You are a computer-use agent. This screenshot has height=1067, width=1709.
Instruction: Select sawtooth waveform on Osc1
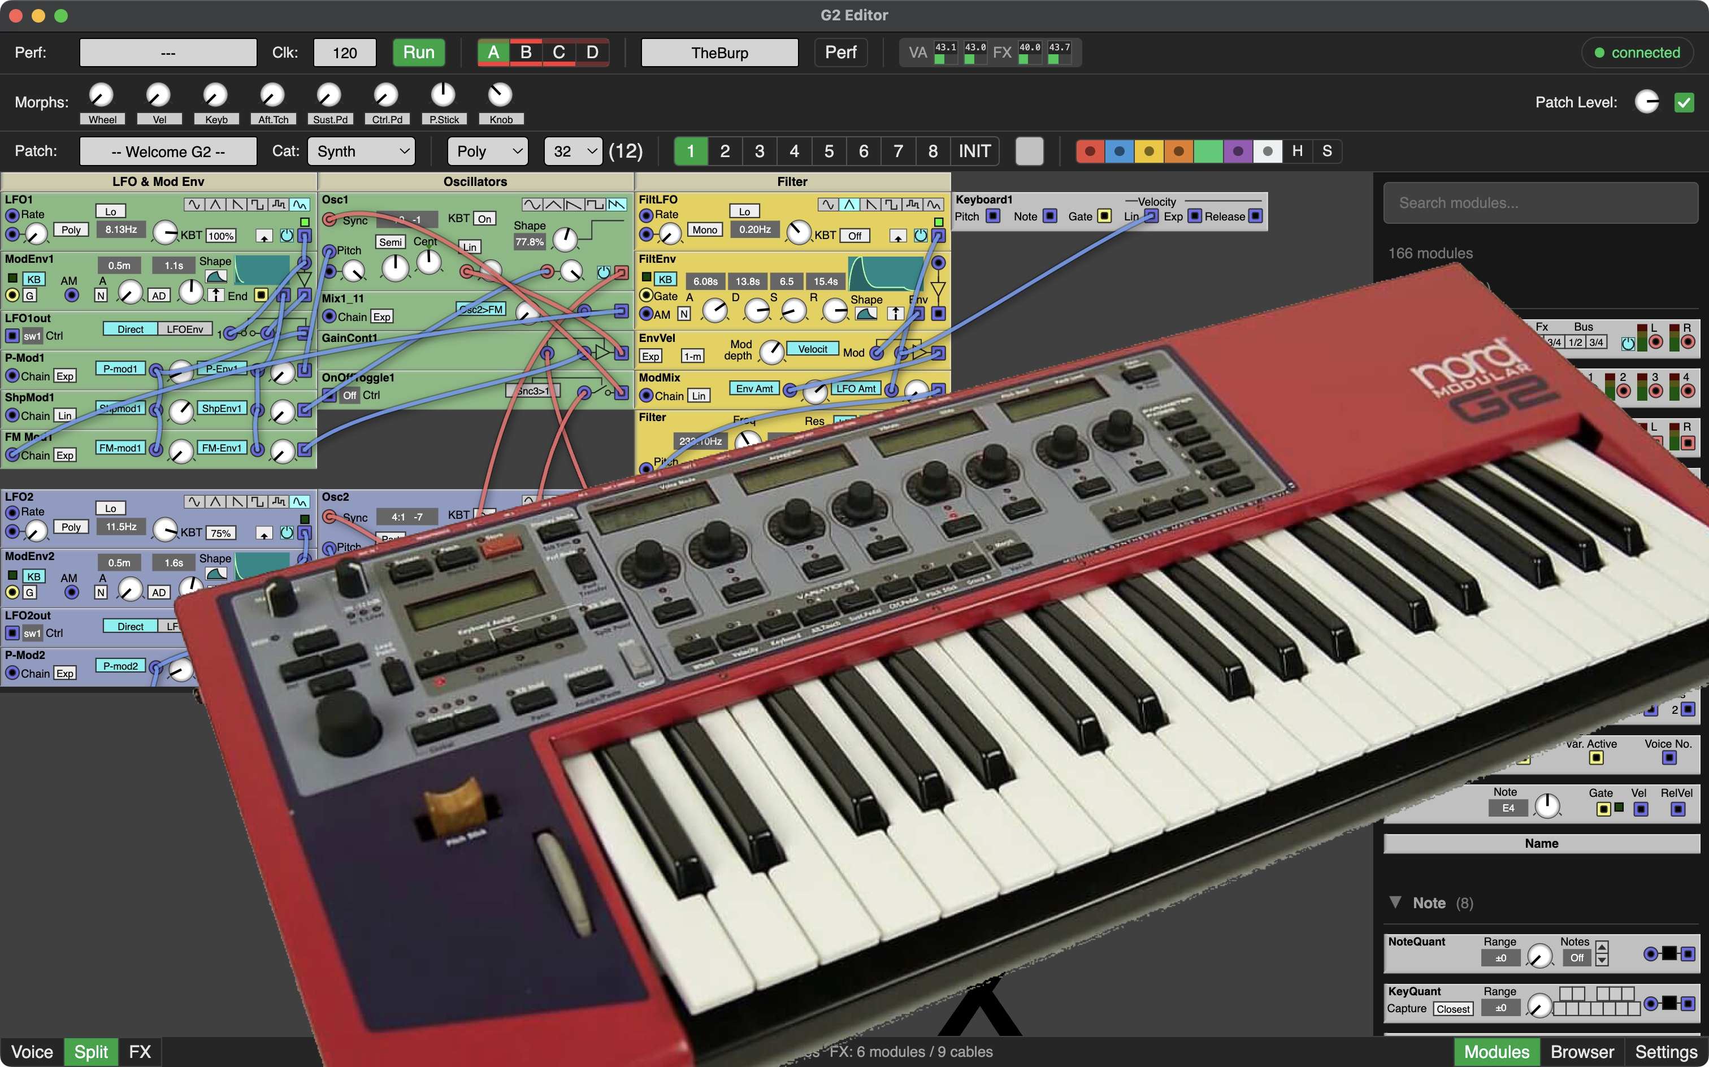(574, 205)
